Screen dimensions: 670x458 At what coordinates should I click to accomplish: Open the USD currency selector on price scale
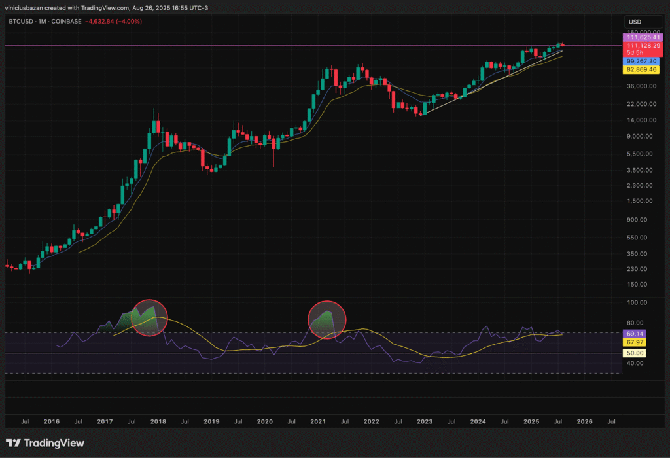635,22
